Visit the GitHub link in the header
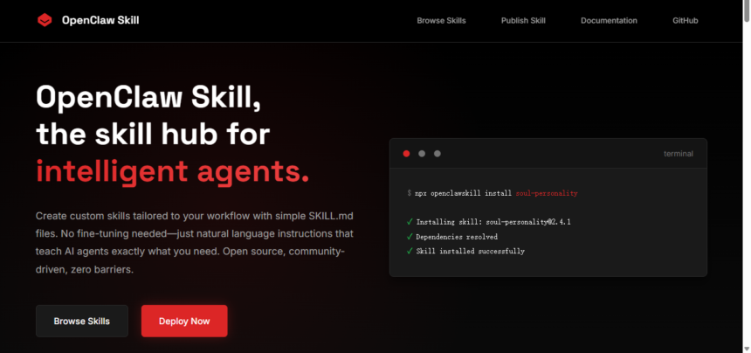This screenshot has height=353, width=751. (x=685, y=21)
